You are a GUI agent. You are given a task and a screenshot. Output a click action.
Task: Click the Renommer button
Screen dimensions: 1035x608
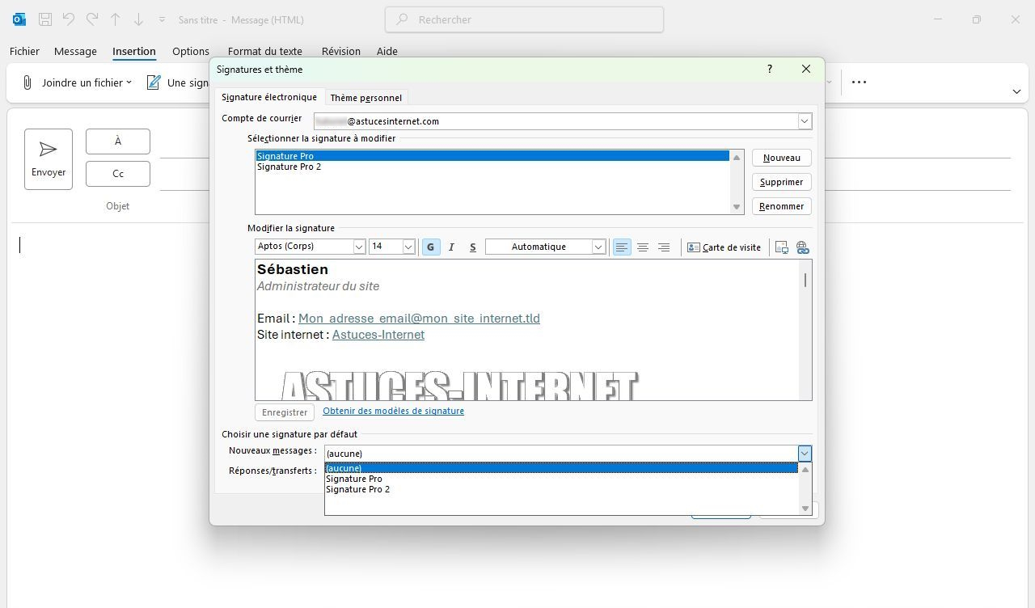[x=782, y=206]
